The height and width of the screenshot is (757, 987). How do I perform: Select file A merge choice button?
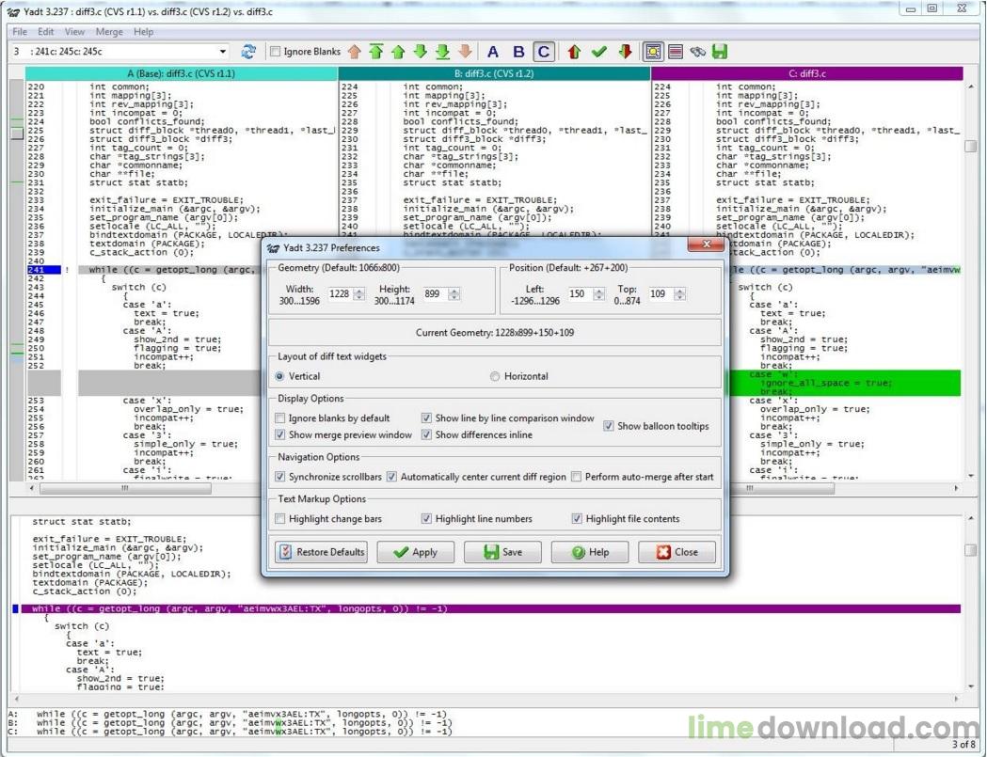pos(493,52)
